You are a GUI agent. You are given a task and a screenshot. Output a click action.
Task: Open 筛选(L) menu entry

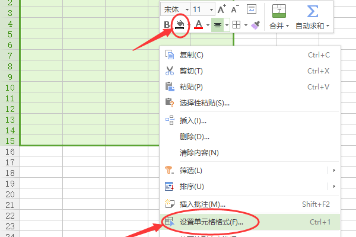[250, 170]
